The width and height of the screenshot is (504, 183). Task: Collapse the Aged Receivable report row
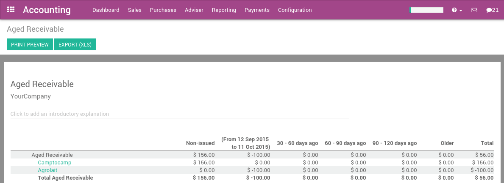pyautogui.click(x=52, y=155)
